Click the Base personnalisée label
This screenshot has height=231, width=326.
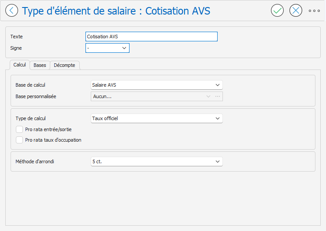pyautogui.click(x=36, y=96)
